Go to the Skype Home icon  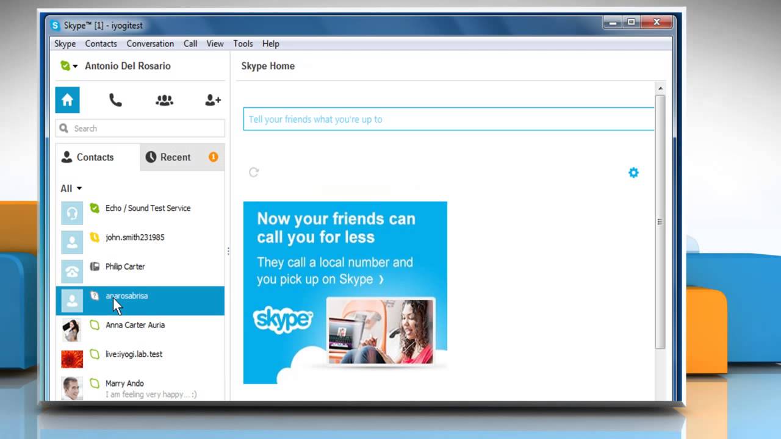pos(67,100)
